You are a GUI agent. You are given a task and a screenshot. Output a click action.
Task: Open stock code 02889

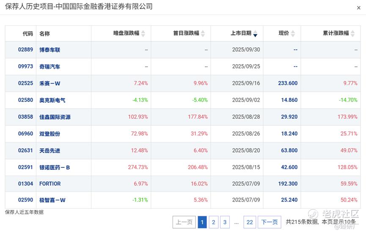click(x=25, y=49)
